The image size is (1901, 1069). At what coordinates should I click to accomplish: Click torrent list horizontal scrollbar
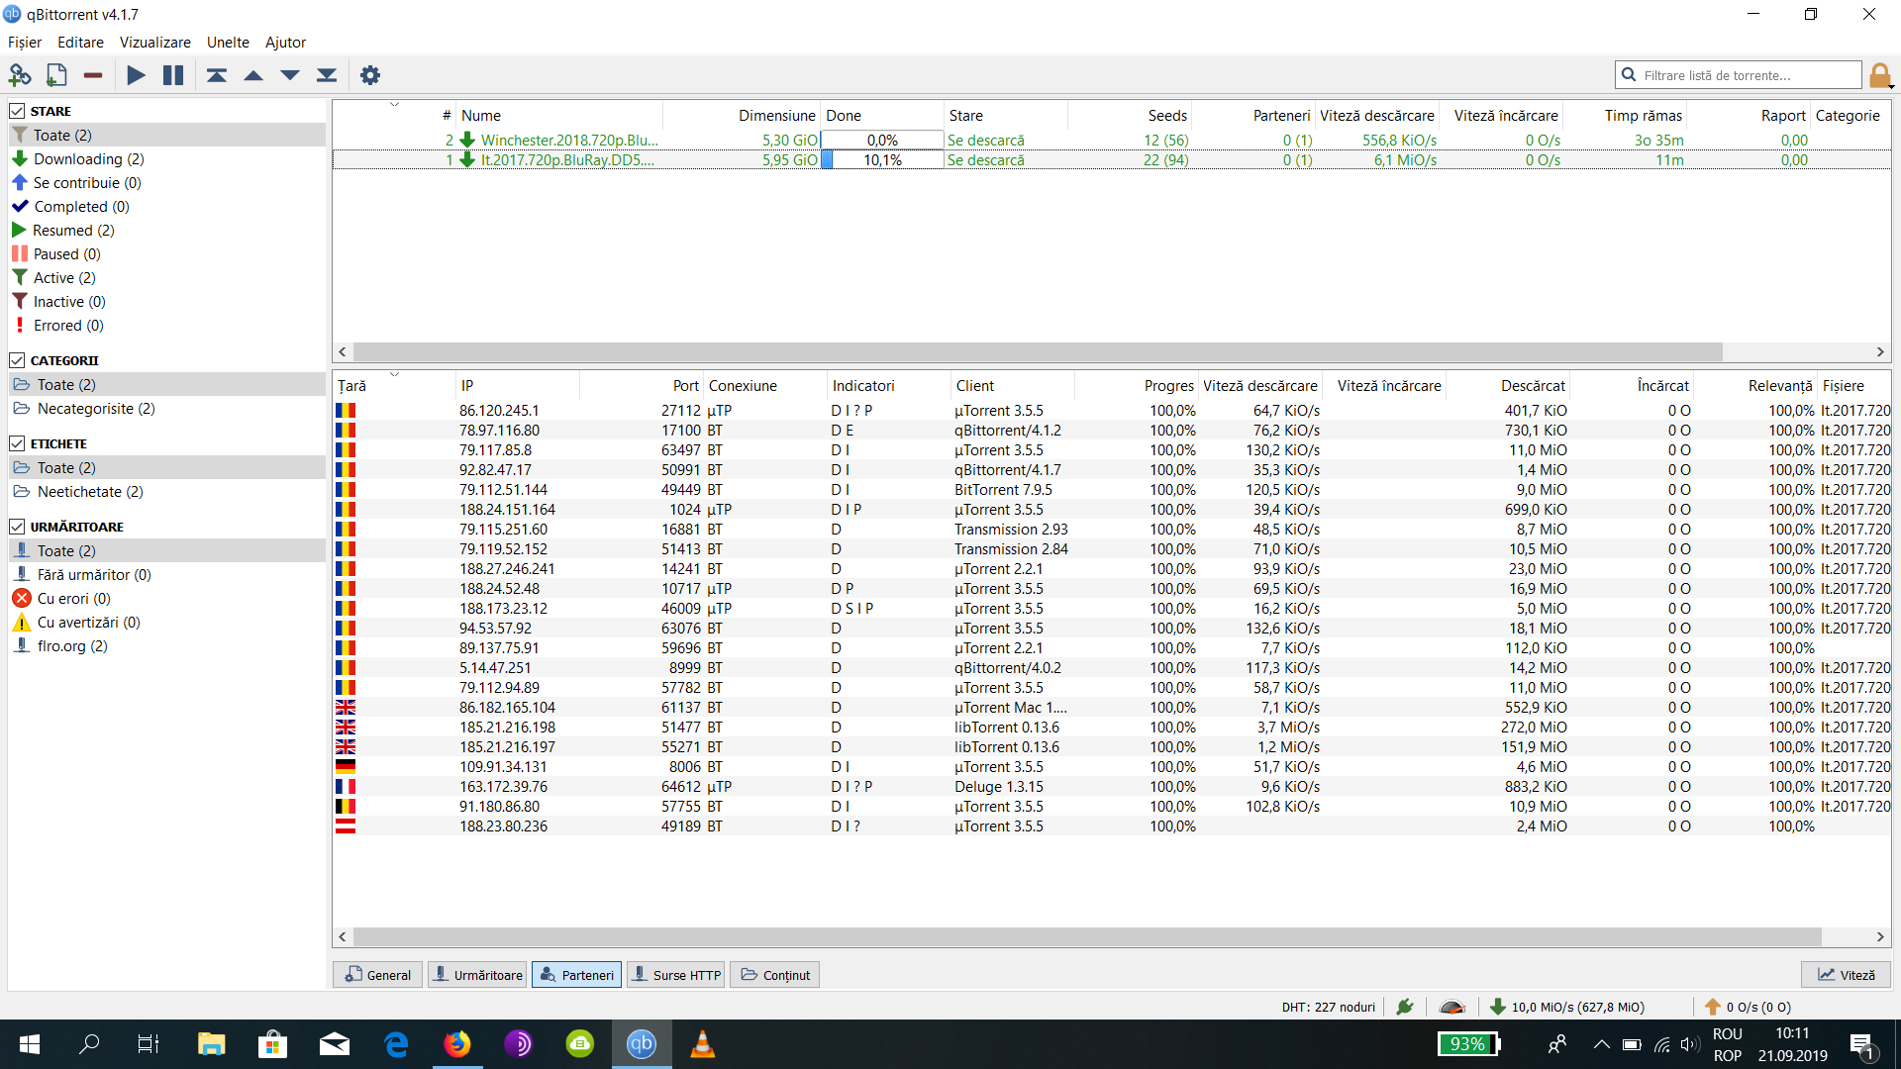pos(1037,352)
